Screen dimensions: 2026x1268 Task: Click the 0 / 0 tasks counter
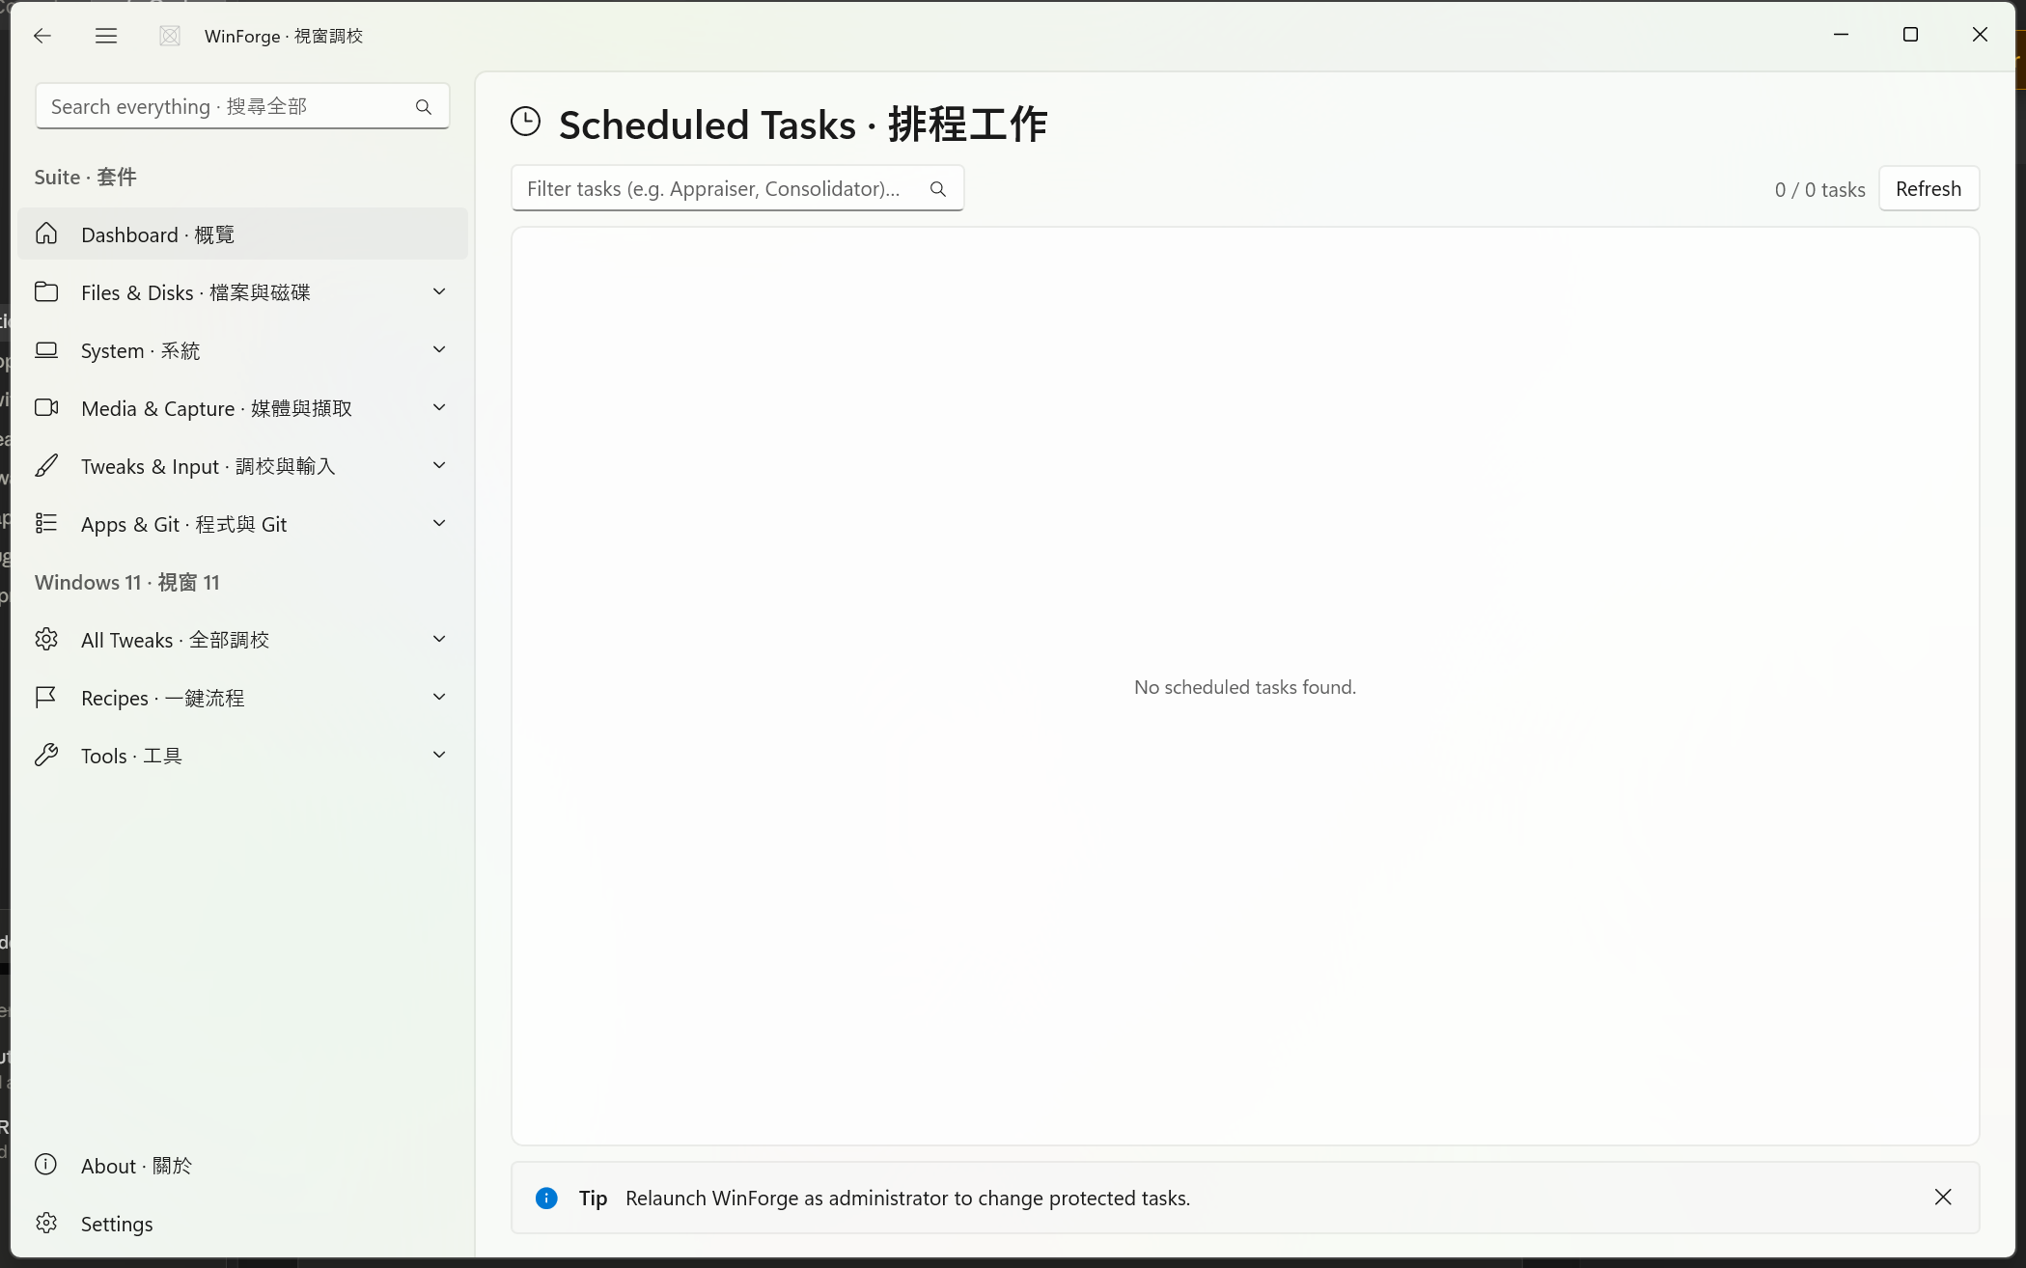pos(1819,189)
